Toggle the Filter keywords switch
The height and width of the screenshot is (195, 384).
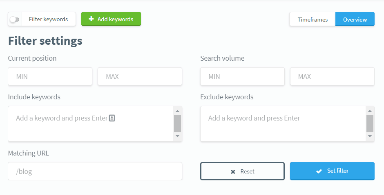coord(15,19)
